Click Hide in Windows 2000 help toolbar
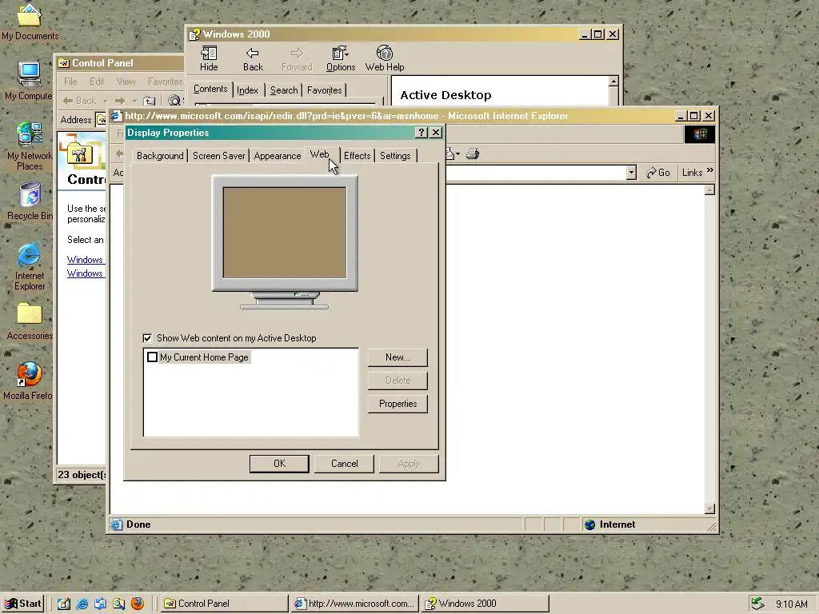The height and width of the screenshot is (614, 819). (x=209, y=58)
